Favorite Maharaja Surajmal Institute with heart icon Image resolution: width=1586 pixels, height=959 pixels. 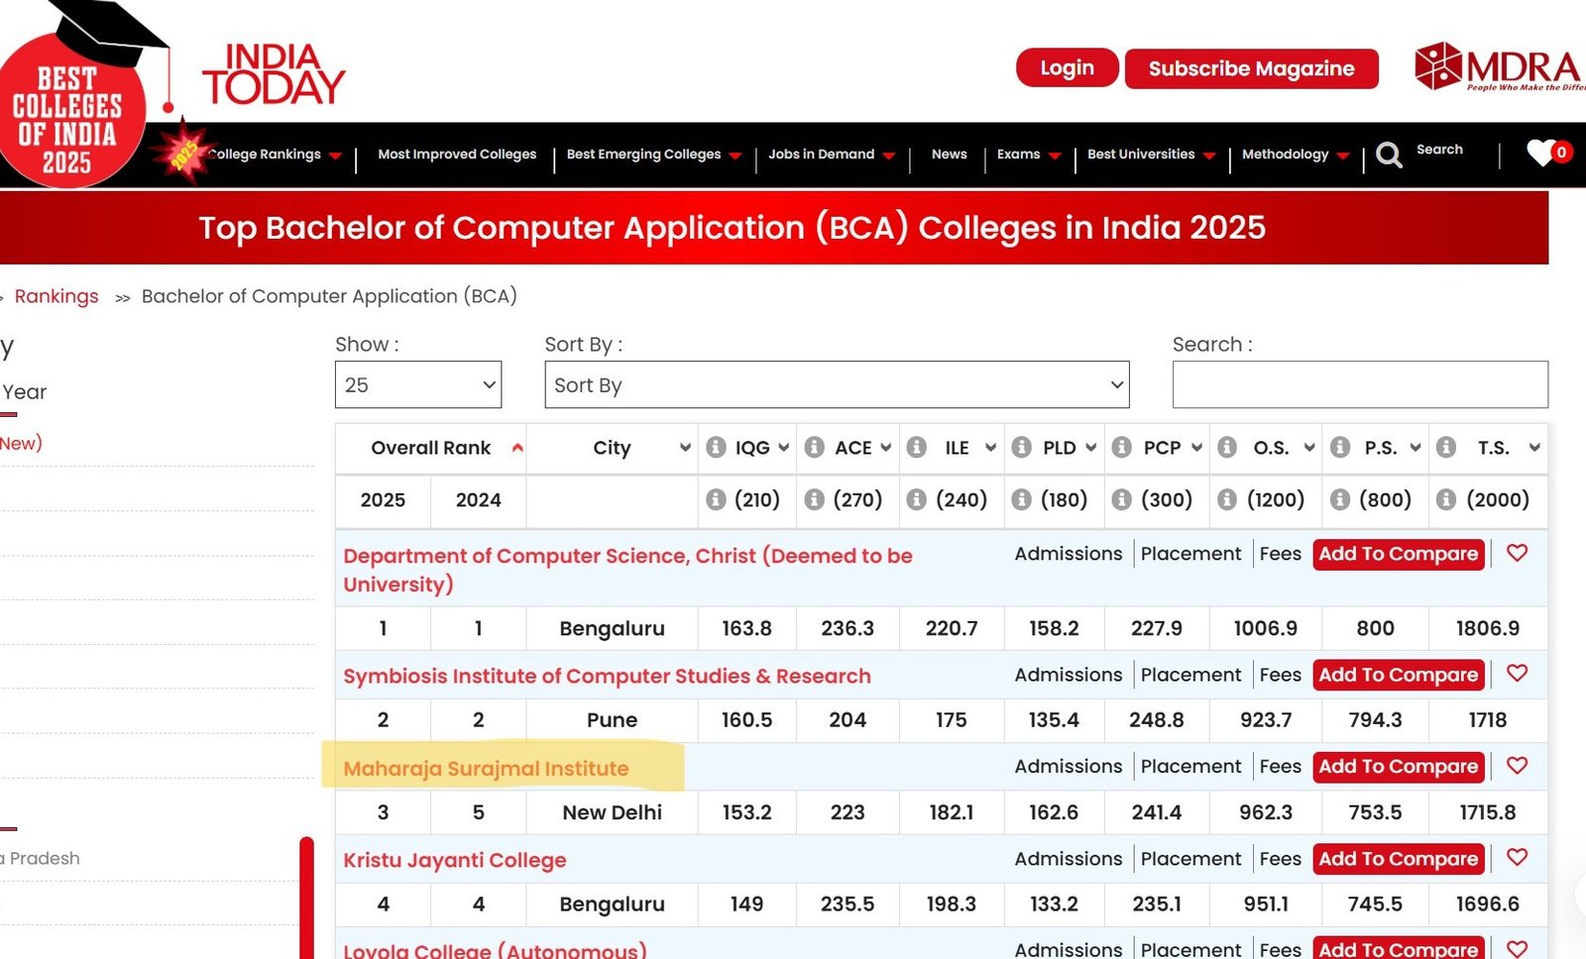1517,766
